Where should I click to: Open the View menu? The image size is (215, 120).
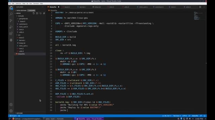(x=24, y=4)
